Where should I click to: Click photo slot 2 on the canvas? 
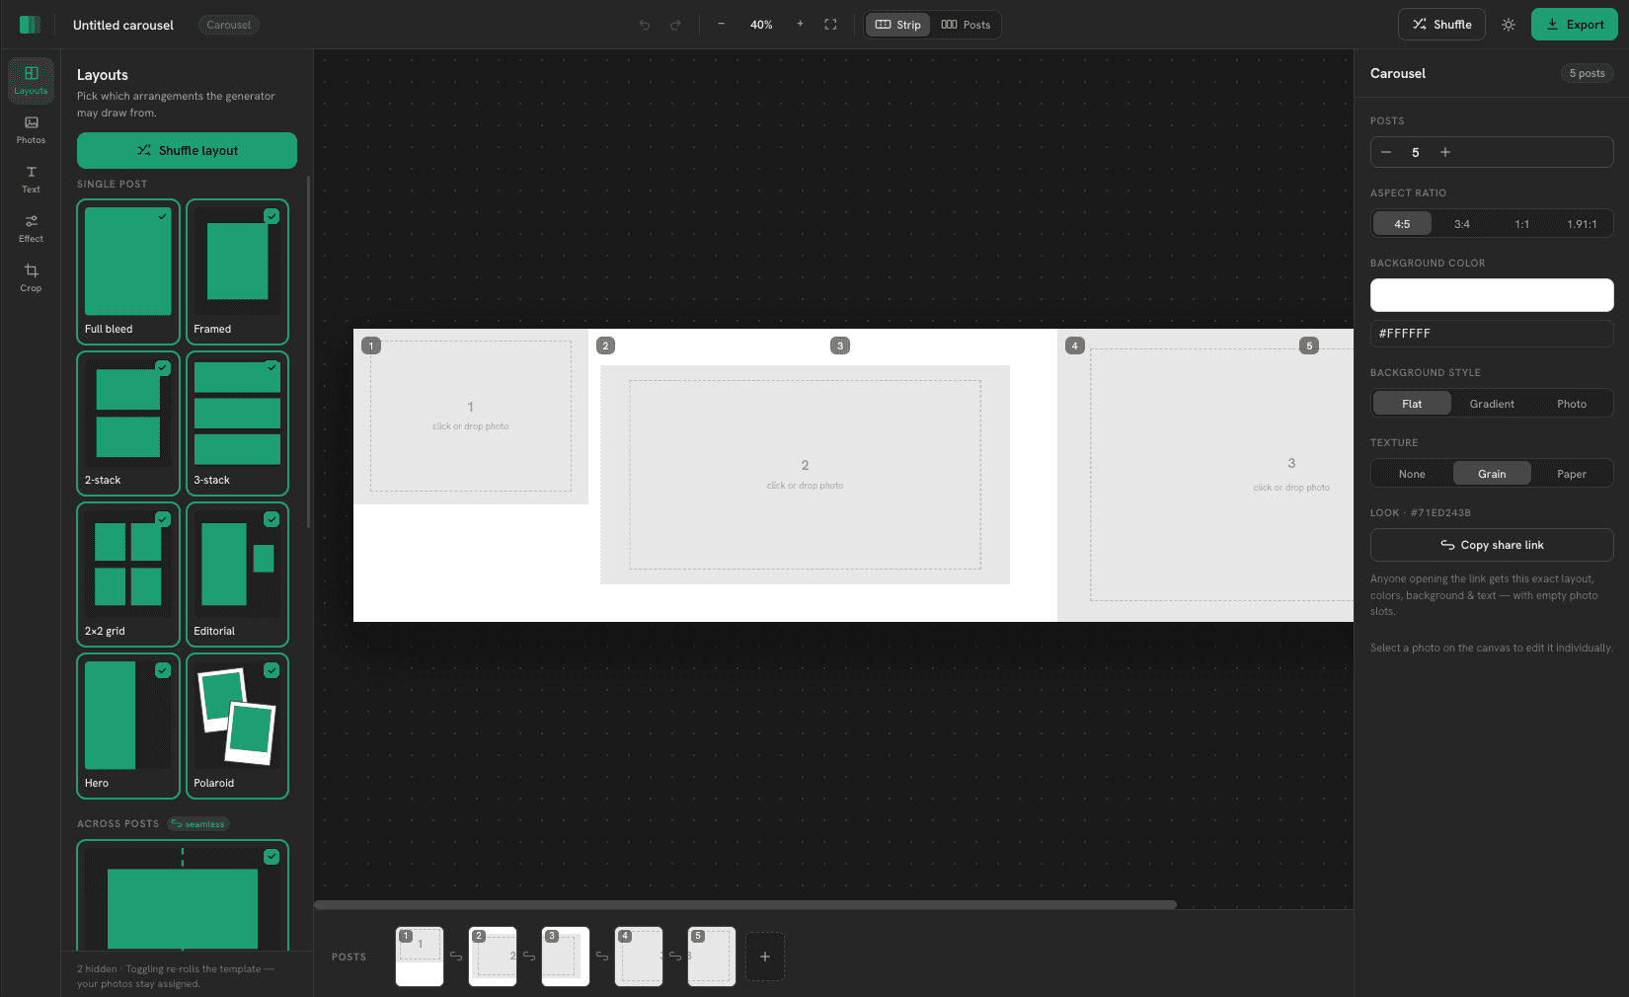coord(806,475)
